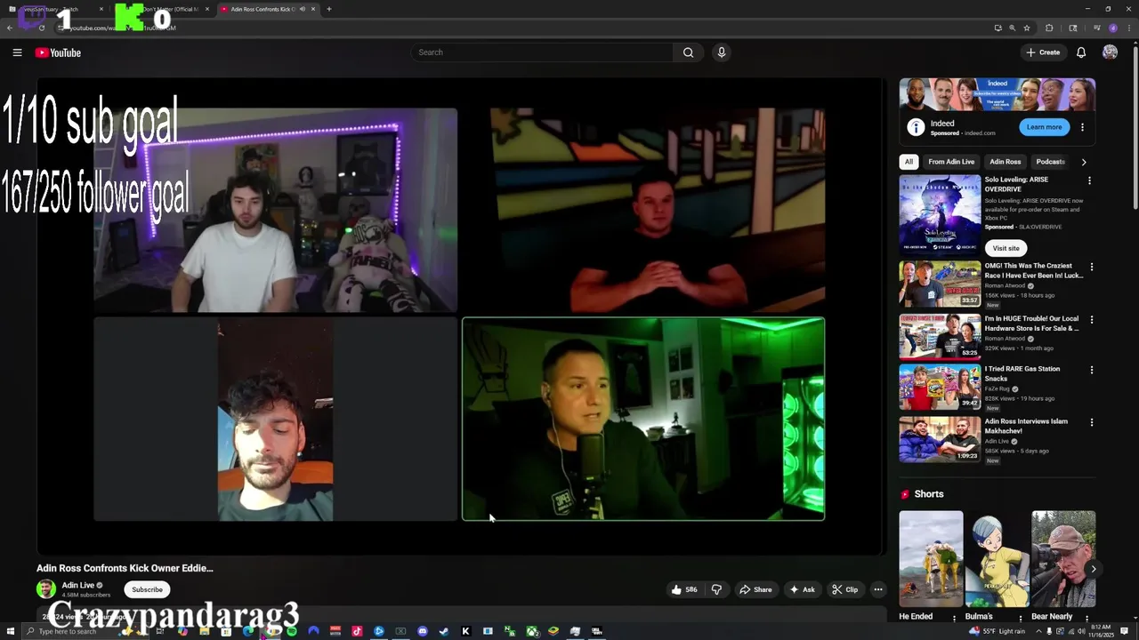Open the Steam icon in the taskbar

tap(444, 631)
